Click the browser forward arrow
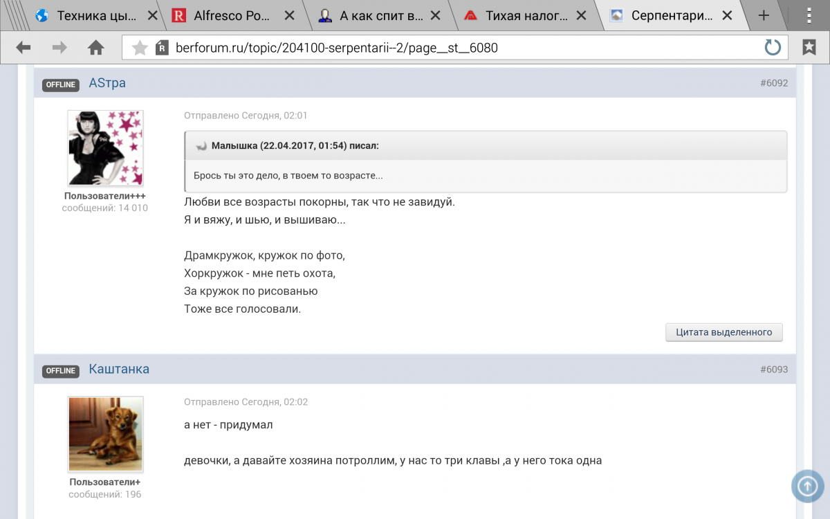 point(59,48)
